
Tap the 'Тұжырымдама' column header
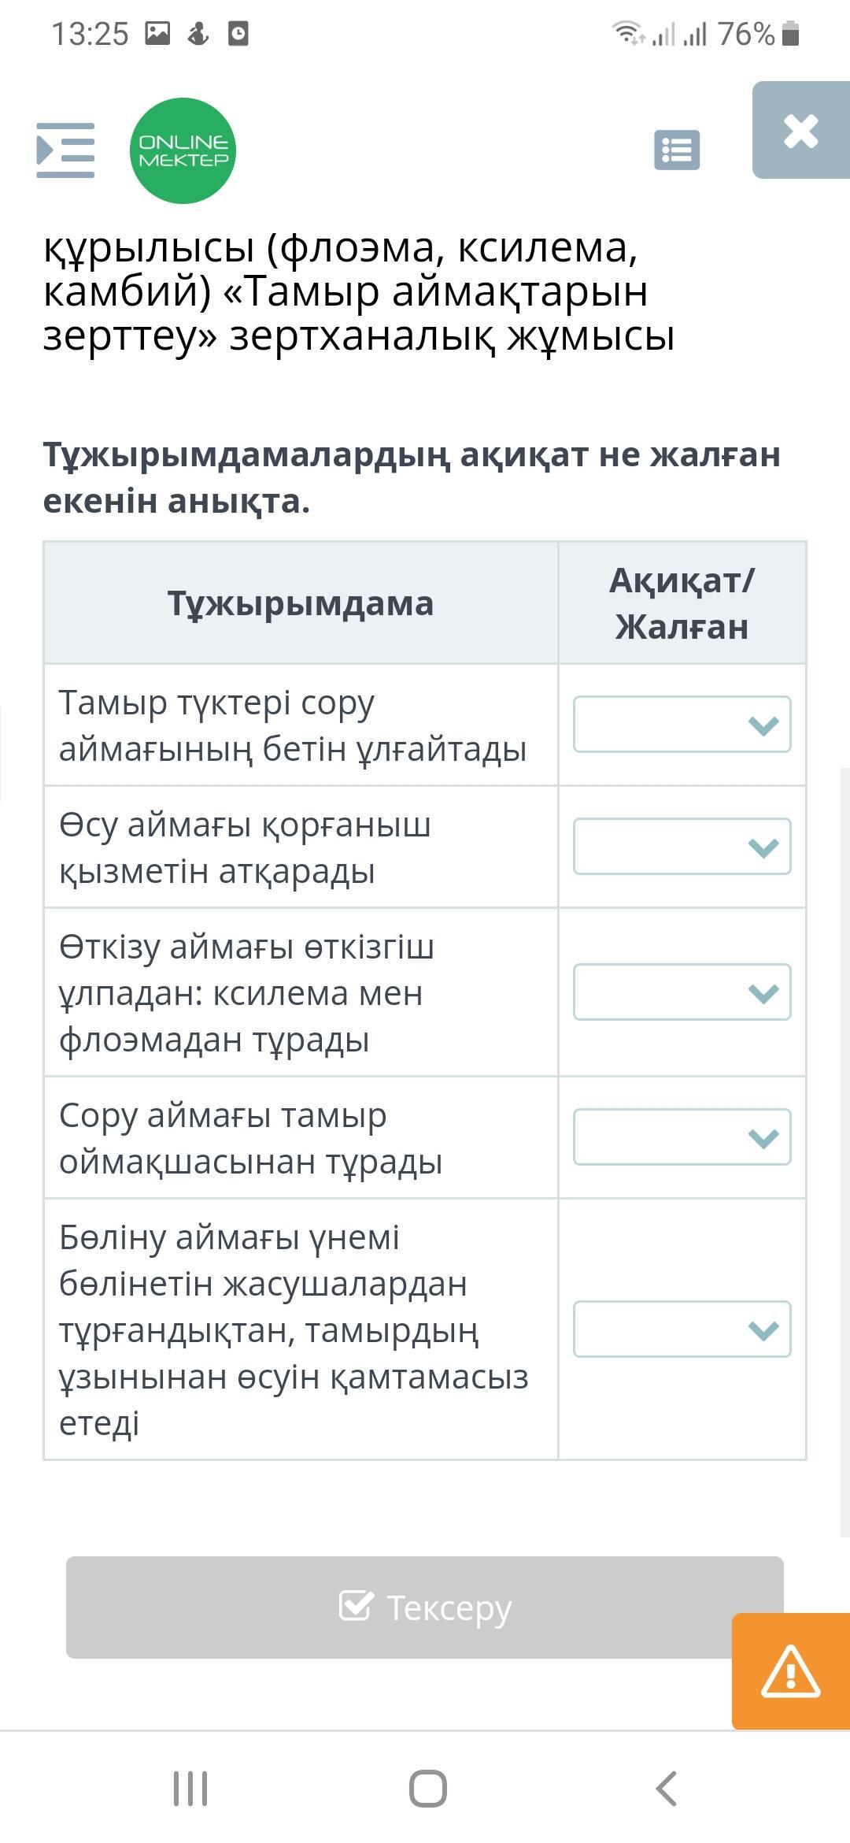point(301,603)
